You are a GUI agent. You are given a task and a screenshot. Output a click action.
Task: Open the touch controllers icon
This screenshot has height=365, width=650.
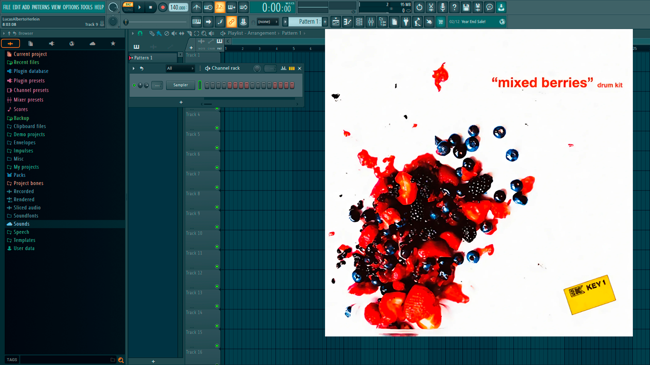pos(429,21)
